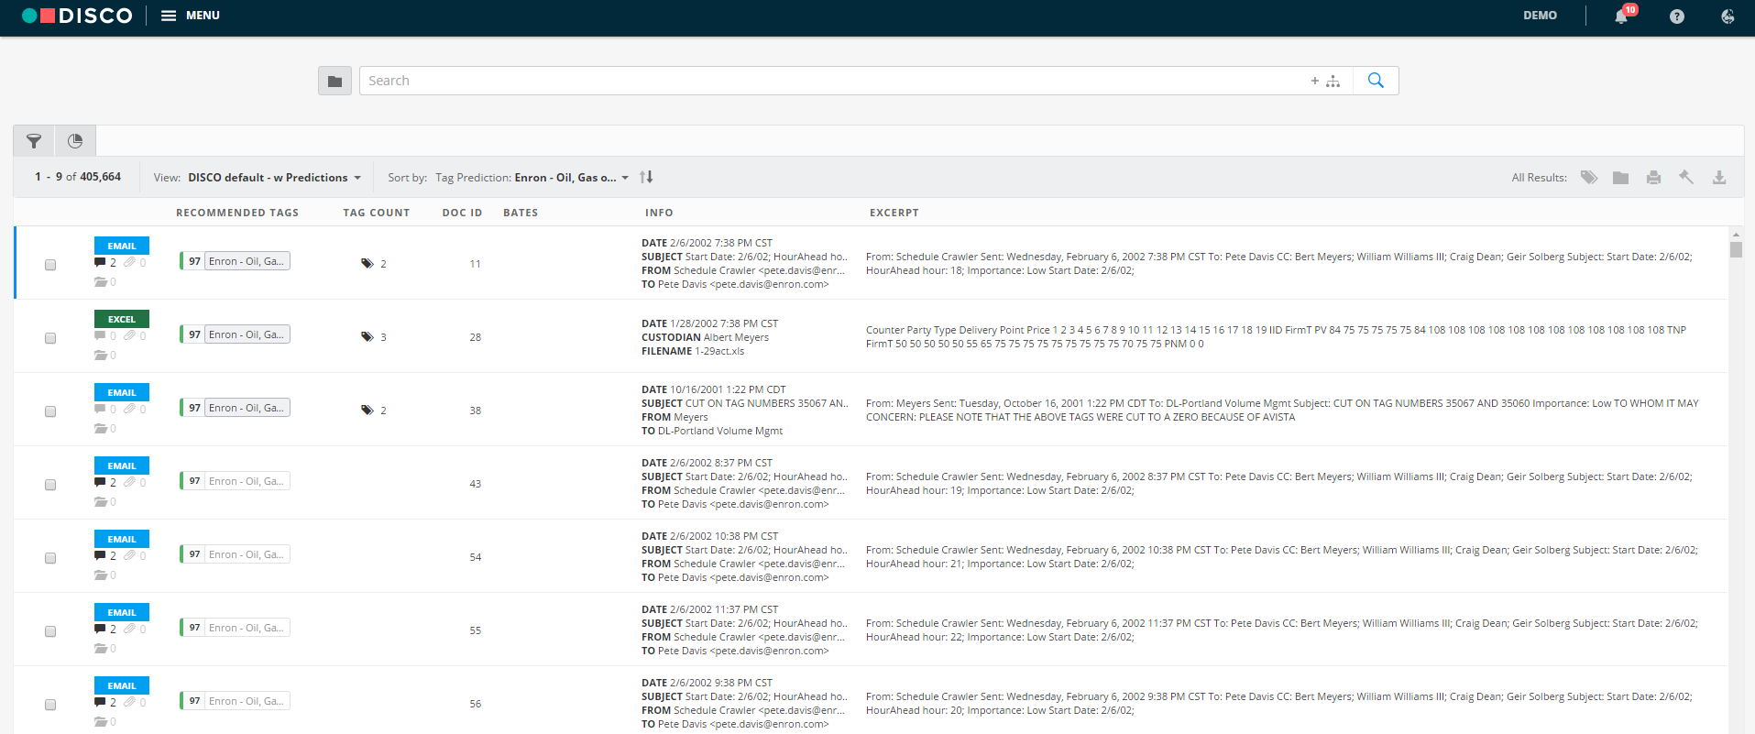Sort by RECOMMENDED TAGS column header
This screenshot has height=734, width=1755.
point(237,213)
